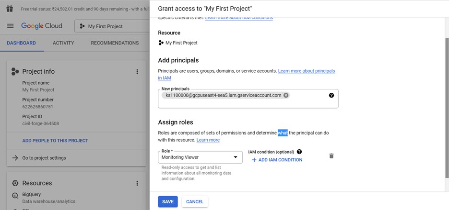Click Add IAM Condition
Image resolution: width=449 pixels, height=210 pixels.
coord(277,160)
